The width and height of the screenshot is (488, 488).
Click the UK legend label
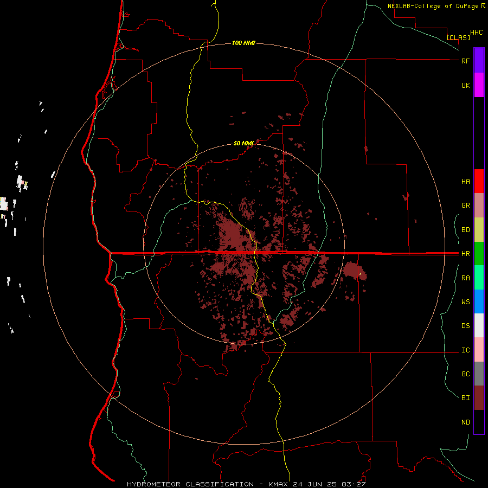(x=465, y=85)
